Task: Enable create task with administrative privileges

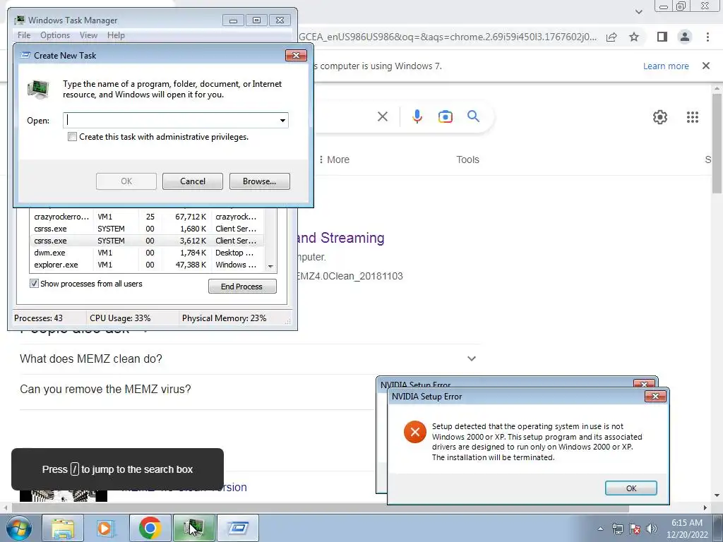Action: (x=73, y=137)
